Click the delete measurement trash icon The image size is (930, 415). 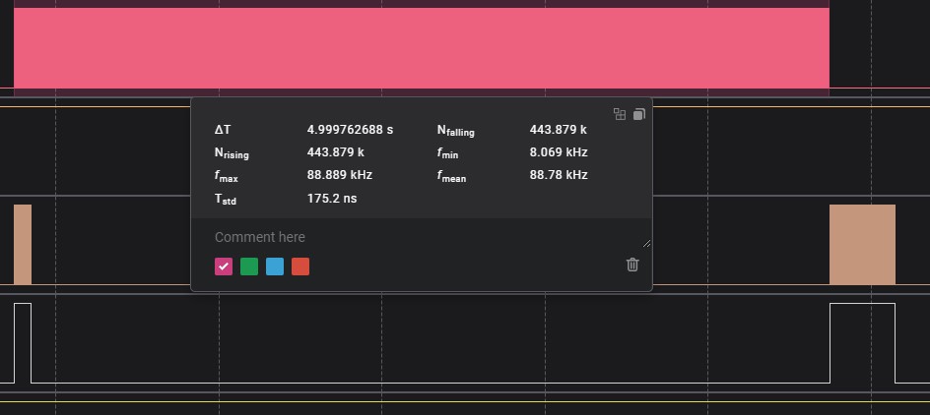pyautogui.click(x=632, y=265)
